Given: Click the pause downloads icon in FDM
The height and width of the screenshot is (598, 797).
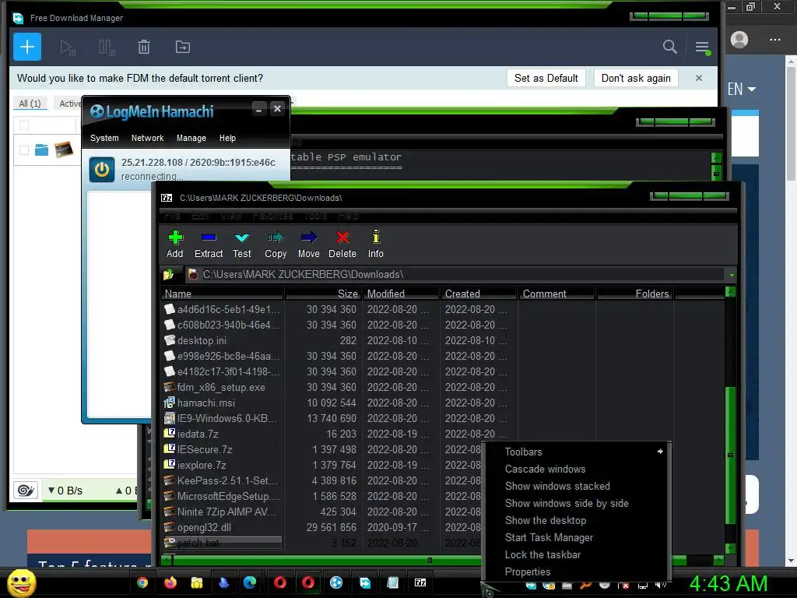Looking at the screenshot, I should click(x=106, y=47).
